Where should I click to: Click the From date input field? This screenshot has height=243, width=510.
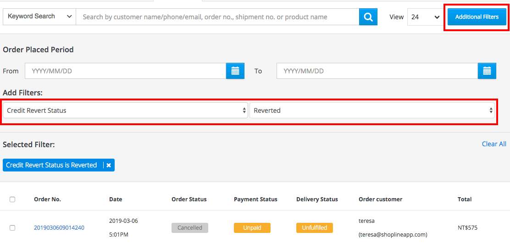126,71
